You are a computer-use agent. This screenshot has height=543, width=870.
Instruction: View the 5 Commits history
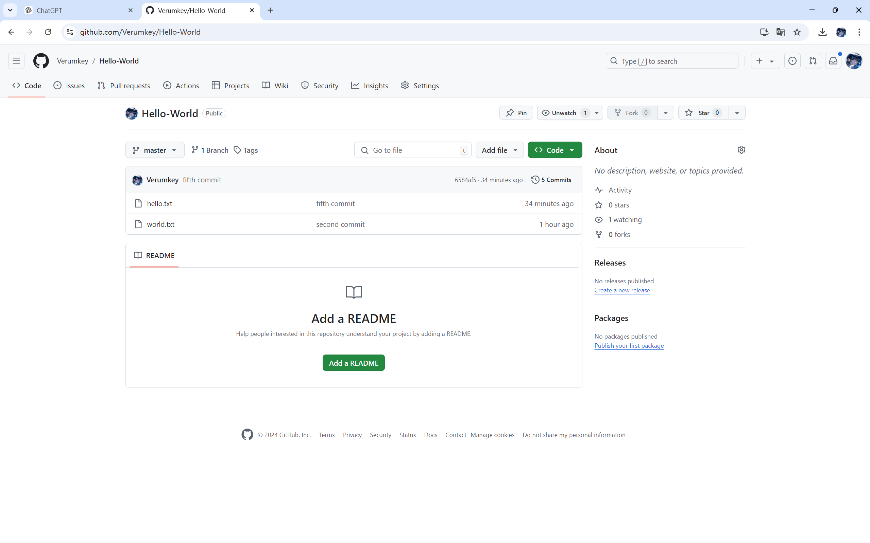(x=551, y=180)
